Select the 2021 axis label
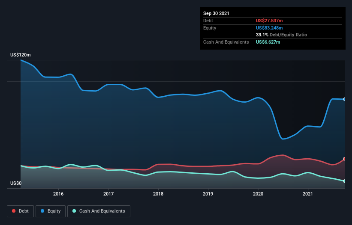 (x=308, y=194)
